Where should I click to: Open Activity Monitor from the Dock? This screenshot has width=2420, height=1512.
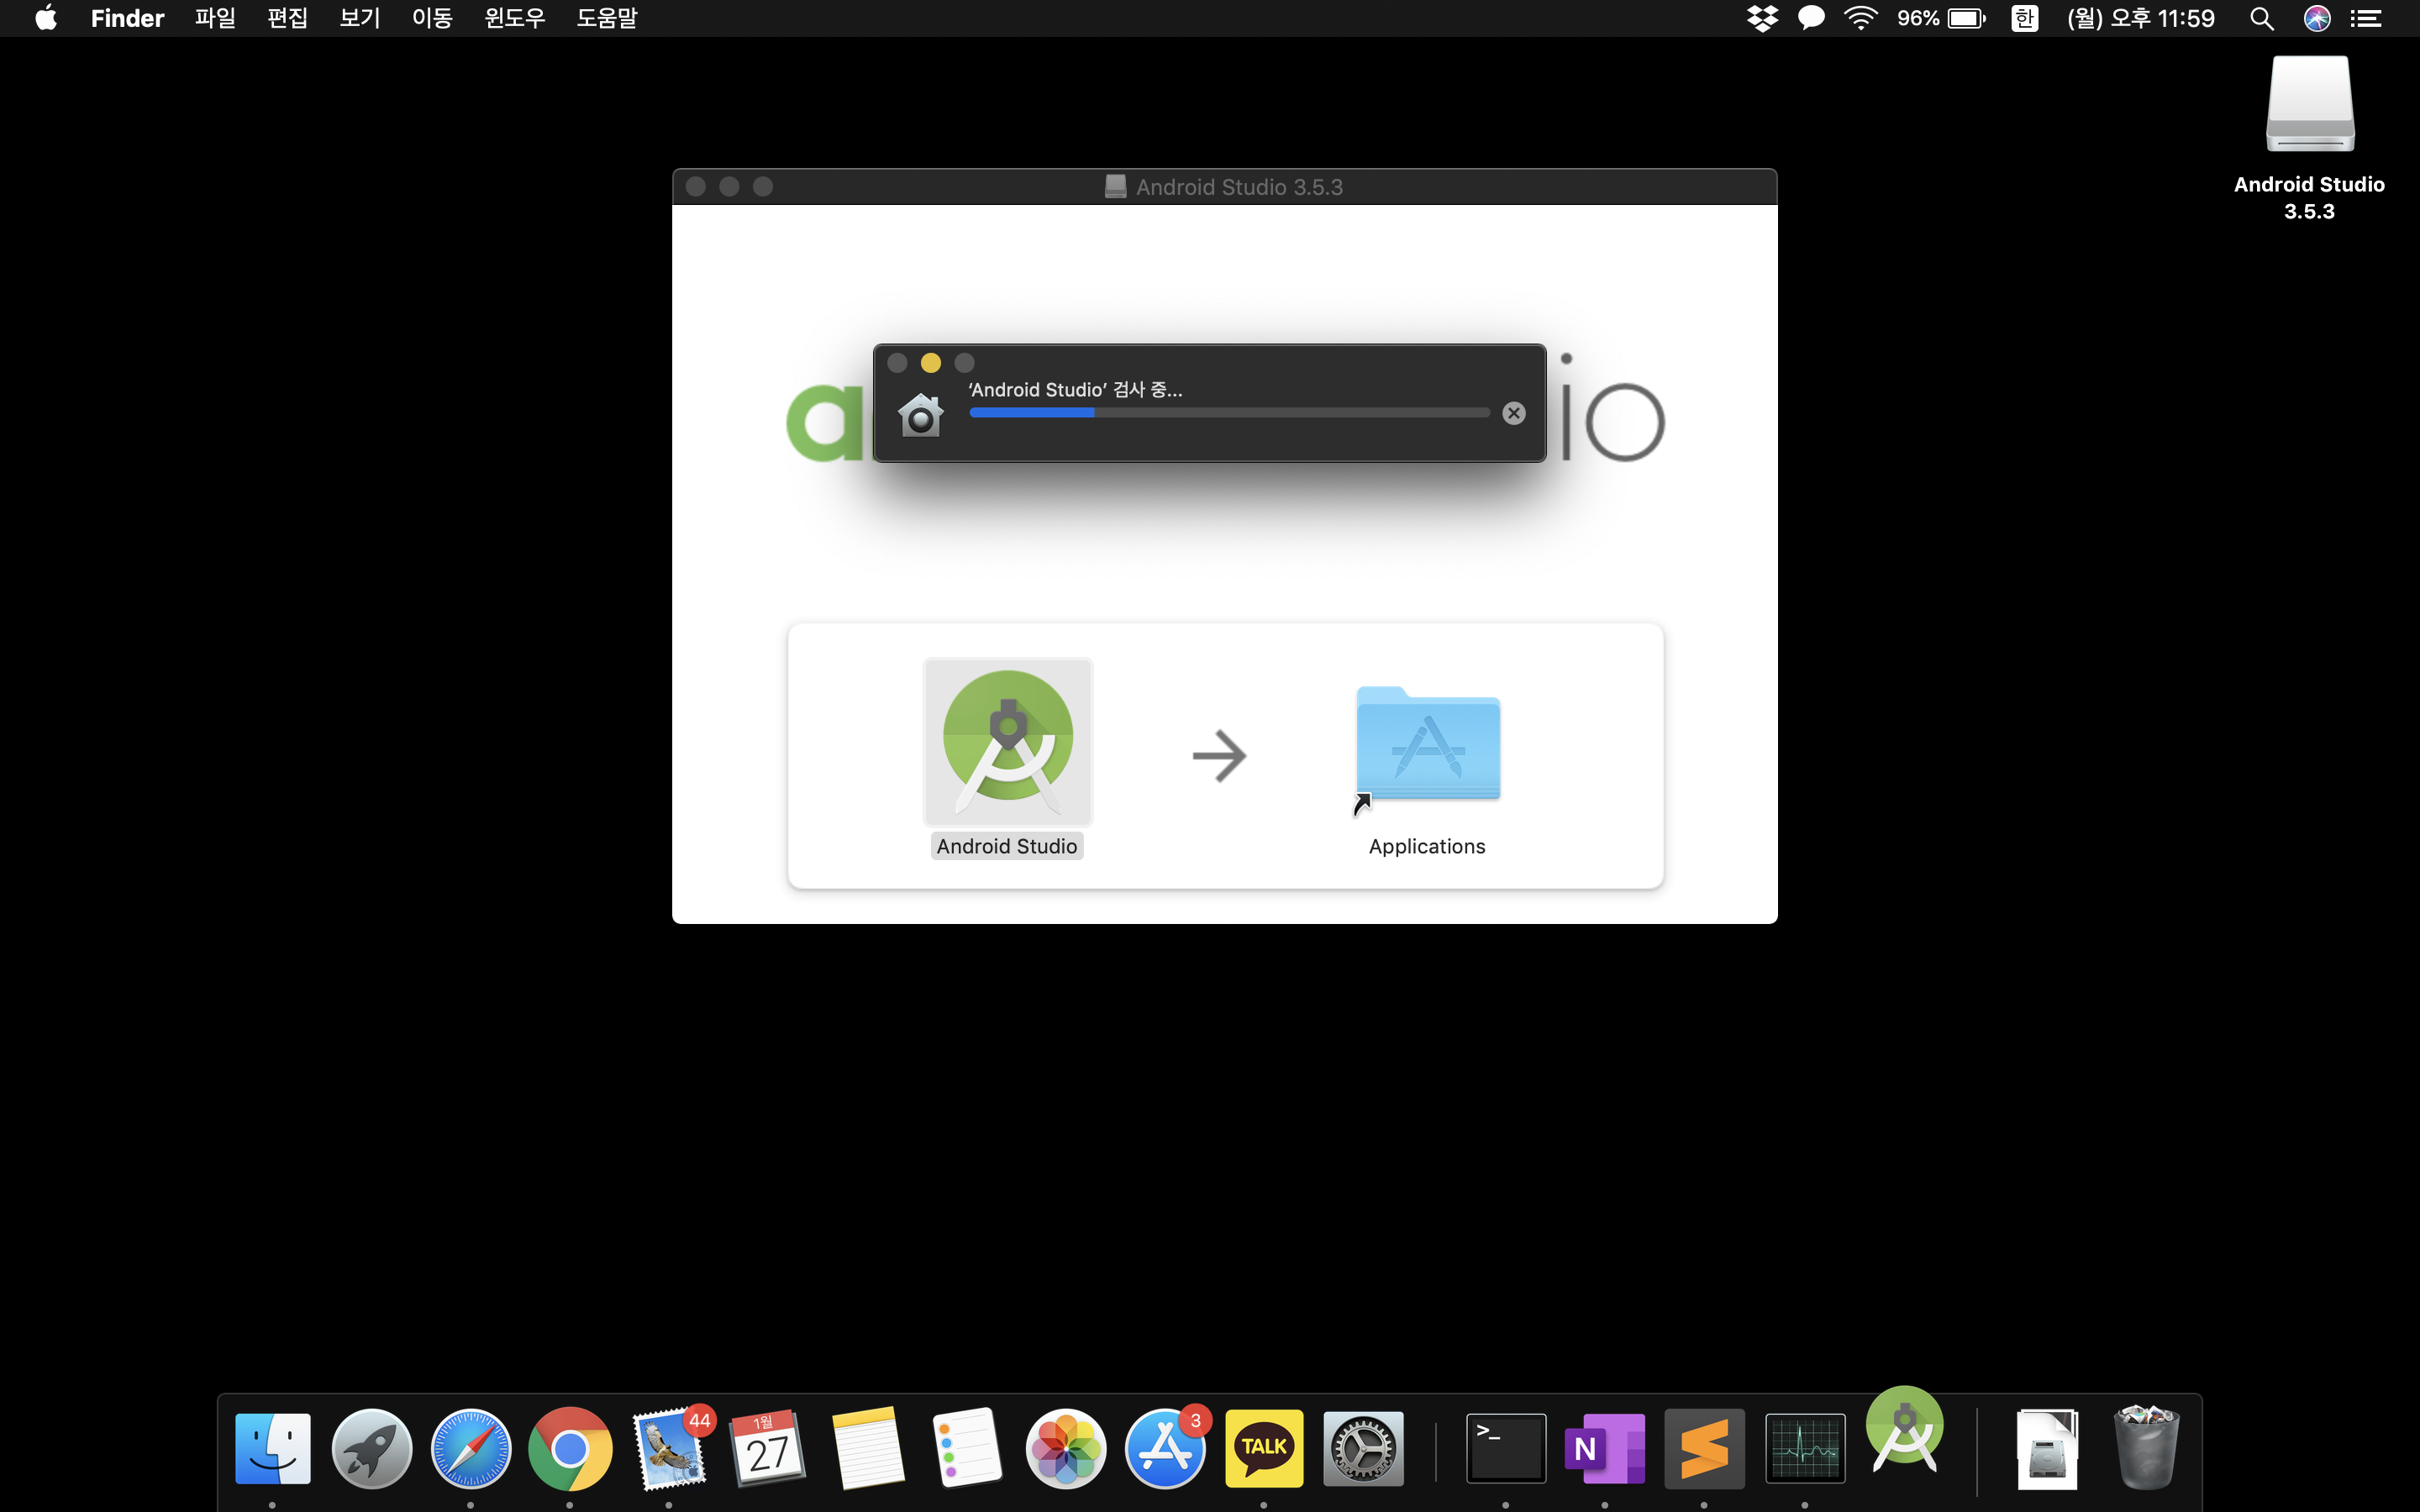[x=1804, y=1447]
